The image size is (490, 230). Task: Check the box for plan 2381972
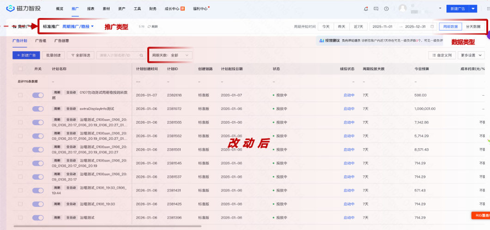click(20, 109)
